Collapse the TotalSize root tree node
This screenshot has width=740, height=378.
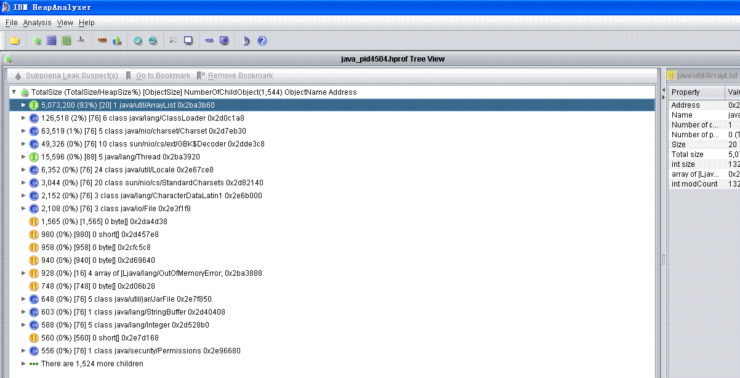pos(14,92)
